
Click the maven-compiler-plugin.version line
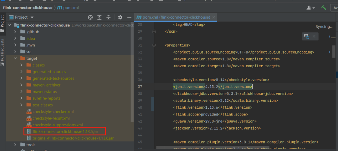(x=246, y=142)
